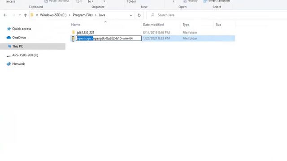This screenshot has height=161, width=287.
Task: Open Network in the navigation pane
Action: (18, 64)
